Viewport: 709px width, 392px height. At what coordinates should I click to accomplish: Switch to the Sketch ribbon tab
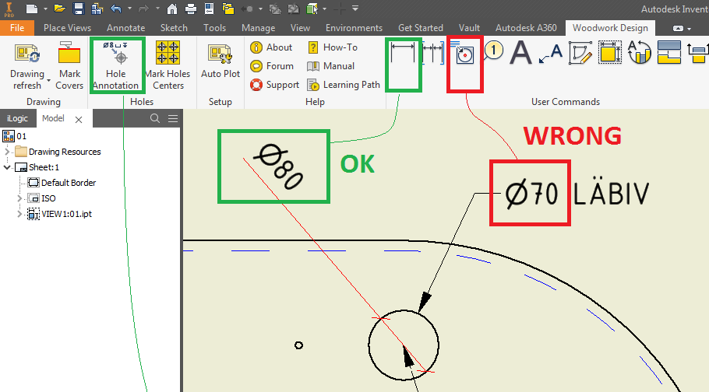tap(174, 28)
